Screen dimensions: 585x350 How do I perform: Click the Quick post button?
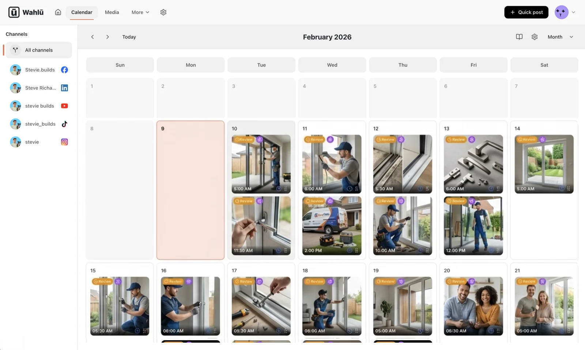pyautogui.click(x=526, y=12)
